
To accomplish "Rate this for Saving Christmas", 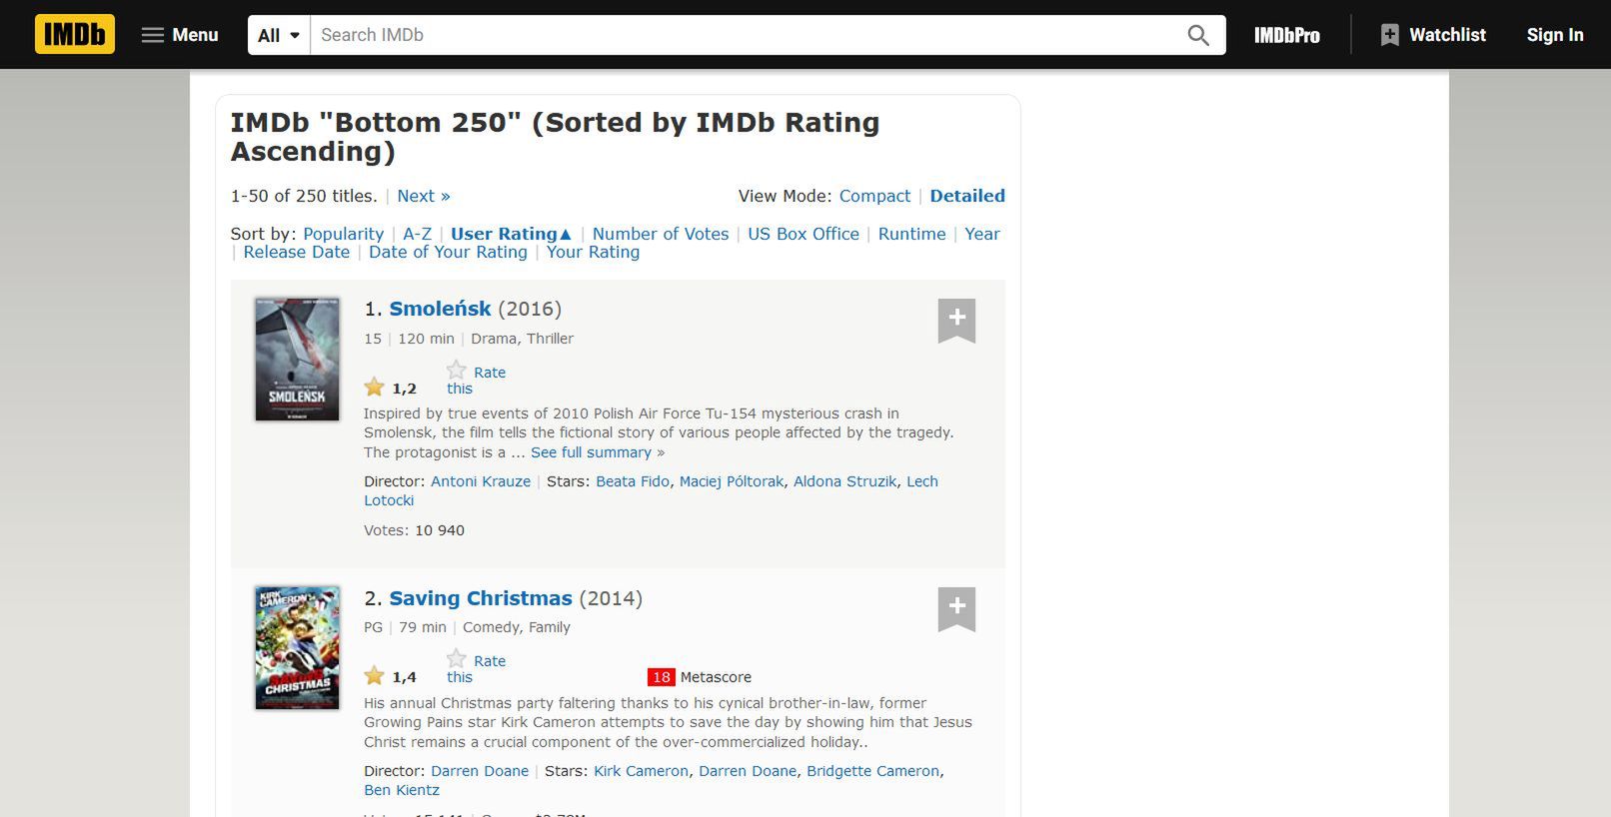I will pyautogui.click(x=476, y=667).
